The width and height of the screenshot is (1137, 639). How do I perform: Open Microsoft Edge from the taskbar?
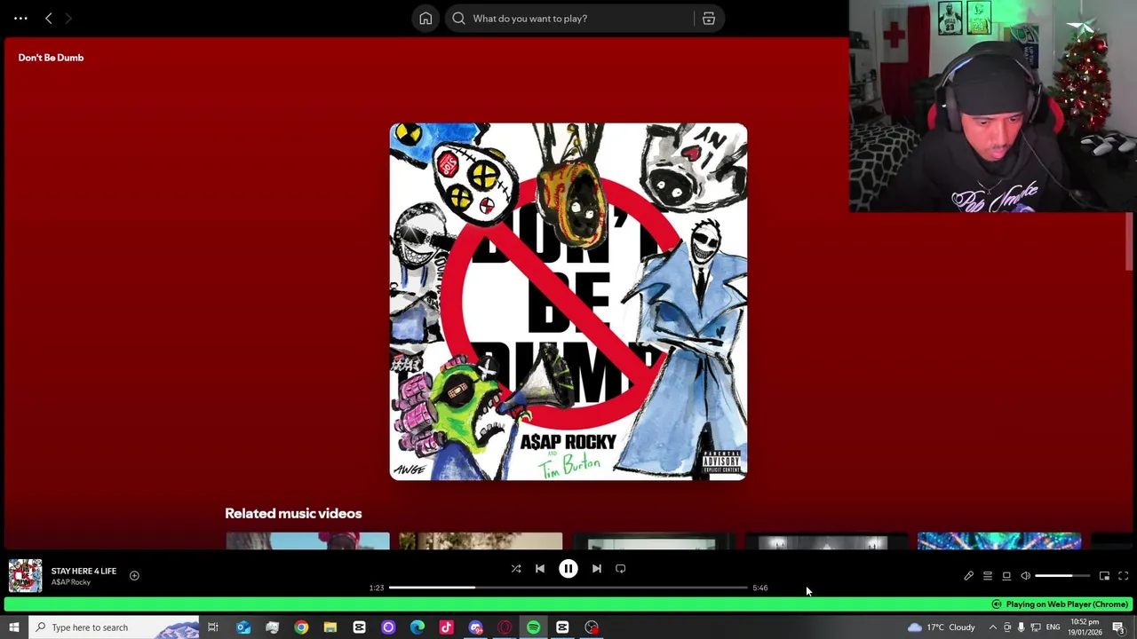417,627
